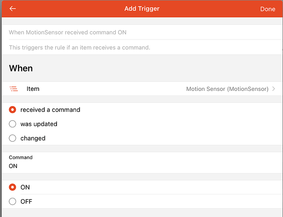Screen dimensions: 283x217
Task: Tap the 'Item' row label
Action: click(33, 89)
